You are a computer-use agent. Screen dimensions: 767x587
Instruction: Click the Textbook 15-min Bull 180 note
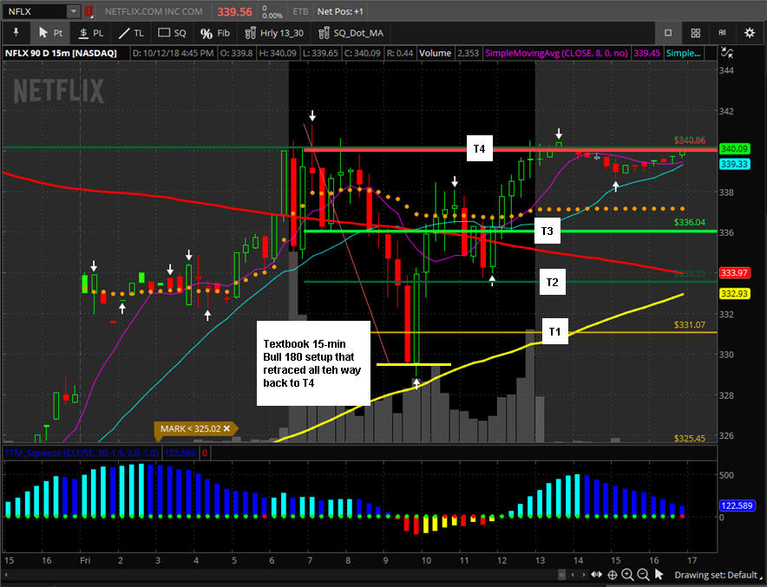coord(313,363)
